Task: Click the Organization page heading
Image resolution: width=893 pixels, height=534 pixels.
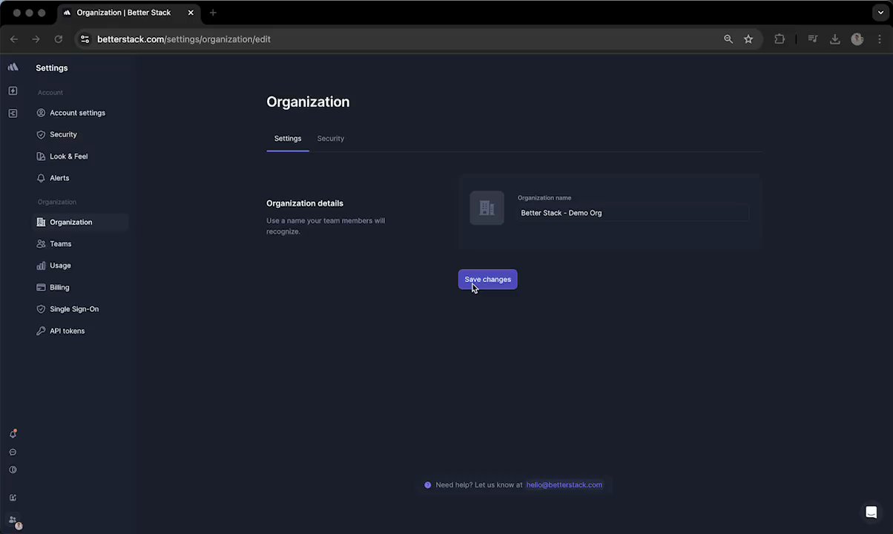Action: (308, 102)
